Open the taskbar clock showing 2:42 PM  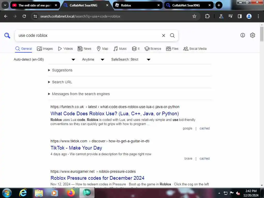251,193
